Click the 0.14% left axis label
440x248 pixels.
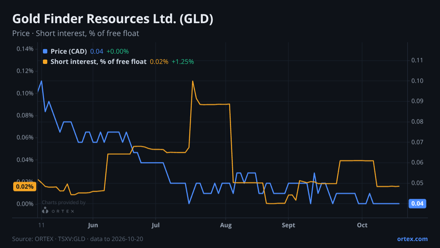coord(25,49)
